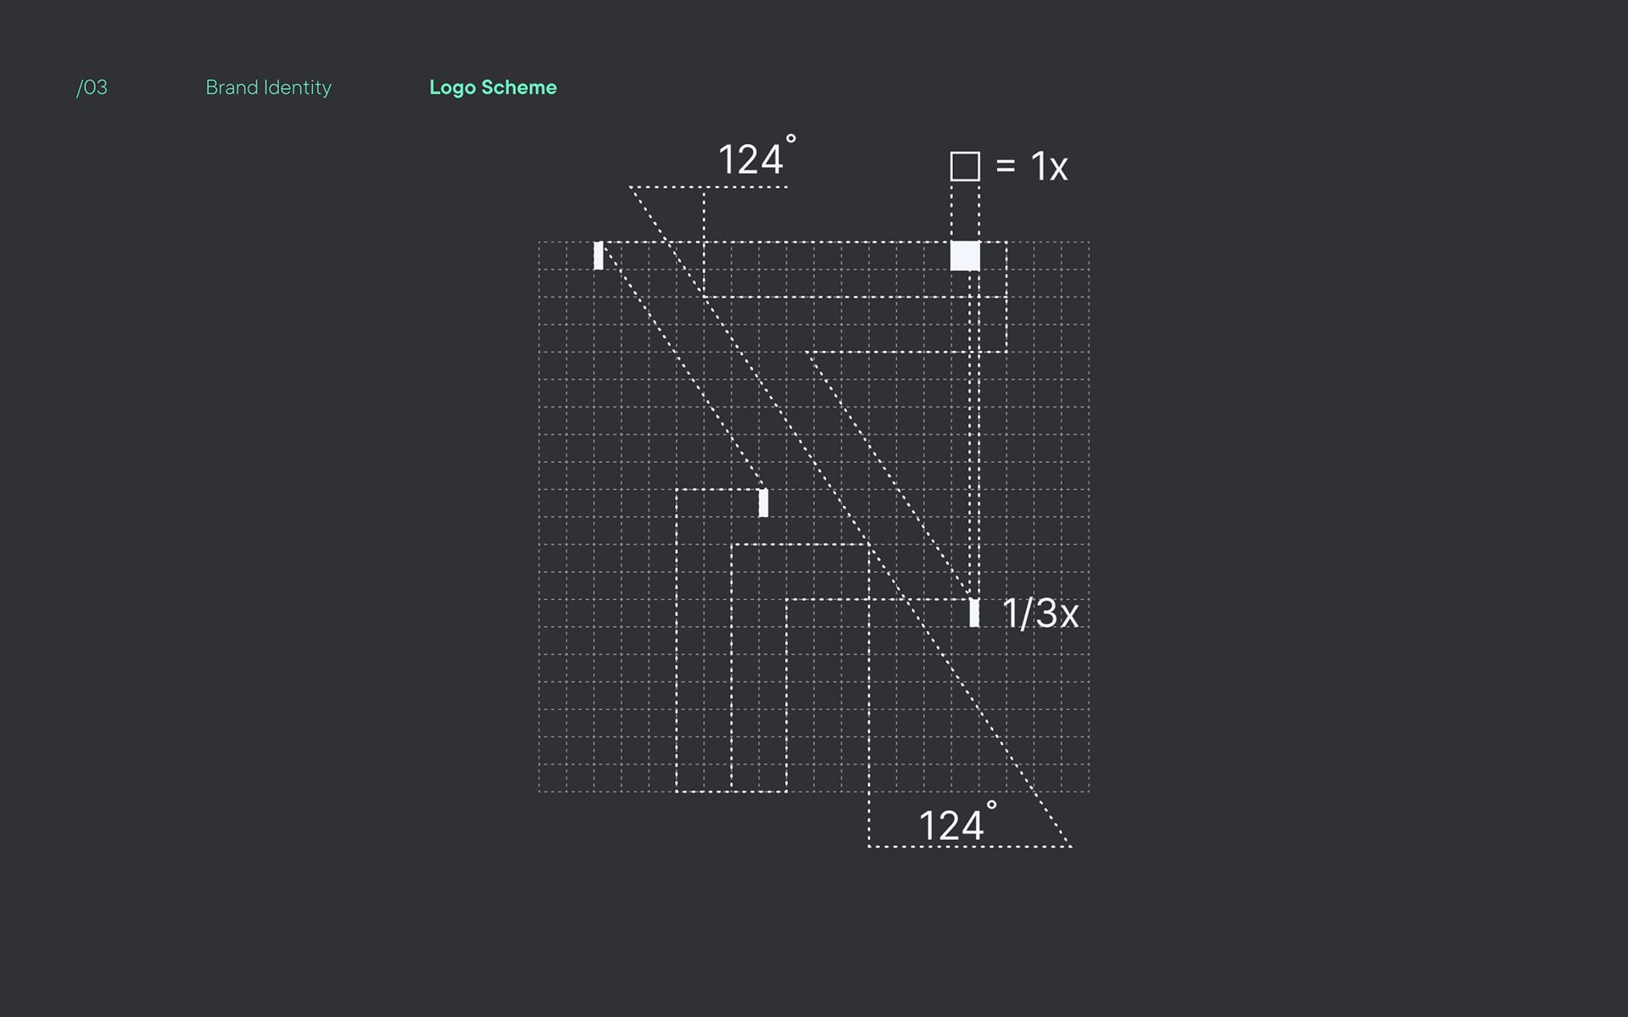The height and width of the screenshot is (1017, 1628).
Task: Click degree symbol of bottom angle label
Action: [x=991, y=805]
